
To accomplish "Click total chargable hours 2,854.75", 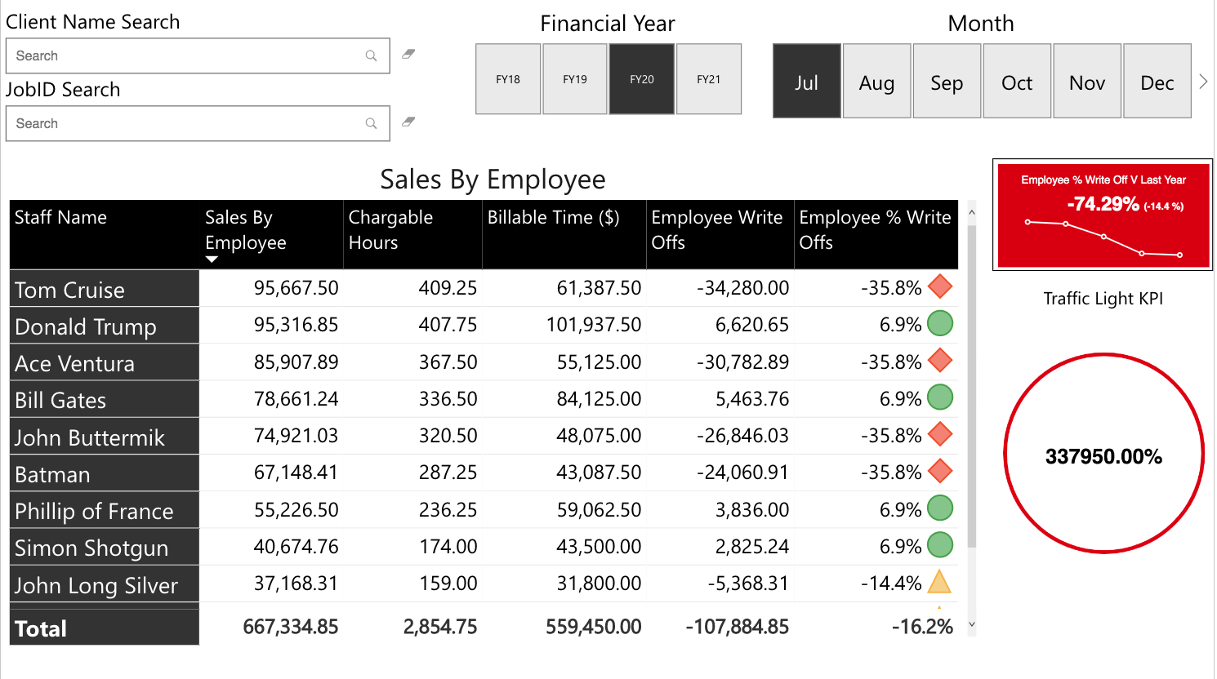I will pos(440,626).
